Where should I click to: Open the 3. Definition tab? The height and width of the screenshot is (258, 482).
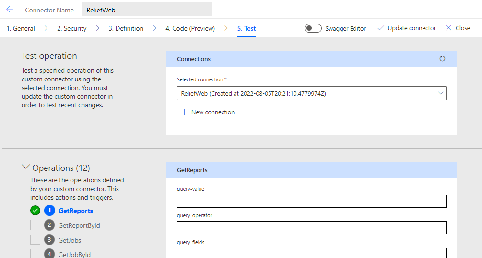(x=126, y=28)
